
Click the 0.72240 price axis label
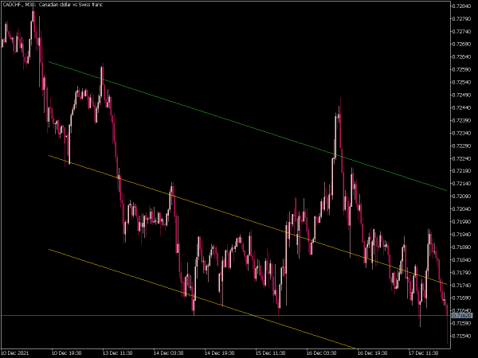461,158
